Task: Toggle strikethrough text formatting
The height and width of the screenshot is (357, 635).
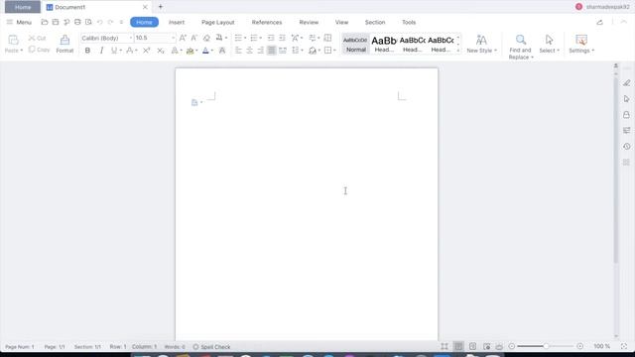Action: [129, 51]
